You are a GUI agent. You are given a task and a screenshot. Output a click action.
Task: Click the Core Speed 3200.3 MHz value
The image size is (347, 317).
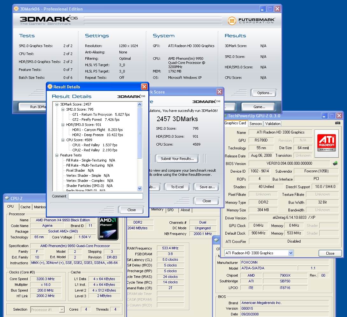coord(46,279)
